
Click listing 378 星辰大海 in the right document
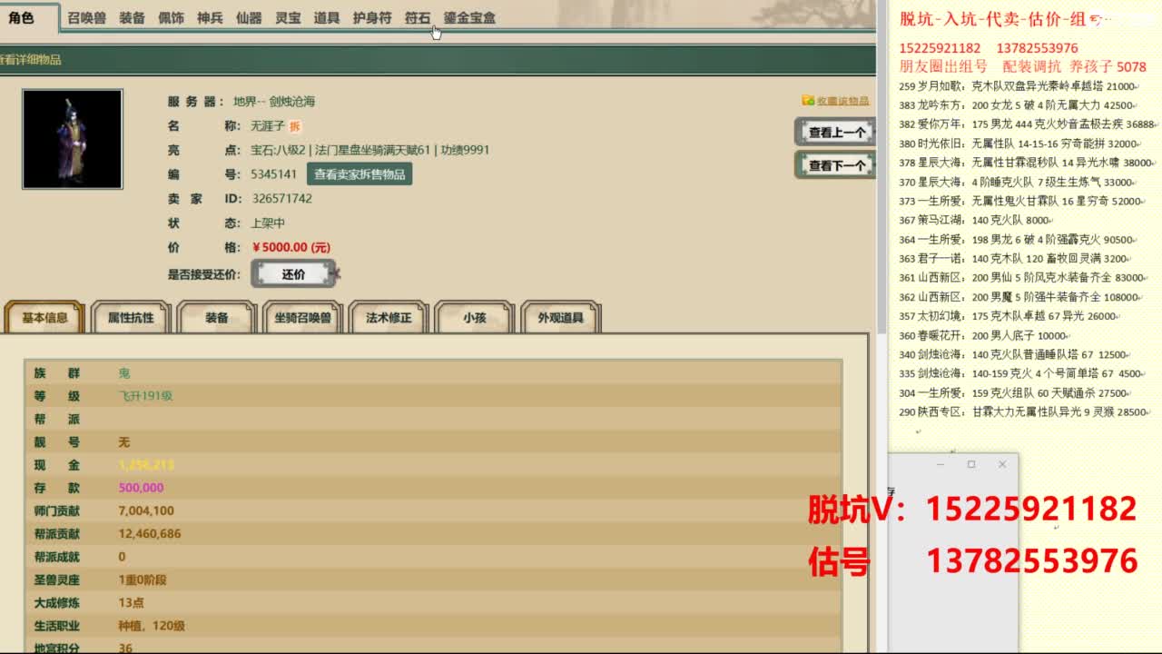point(1026,163)
